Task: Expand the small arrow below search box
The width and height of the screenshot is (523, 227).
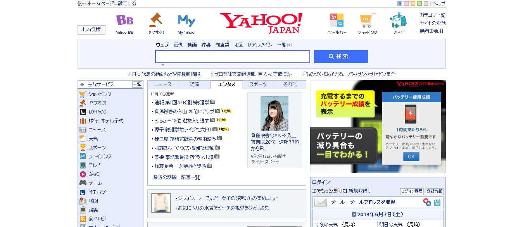Action: [163, 65]
